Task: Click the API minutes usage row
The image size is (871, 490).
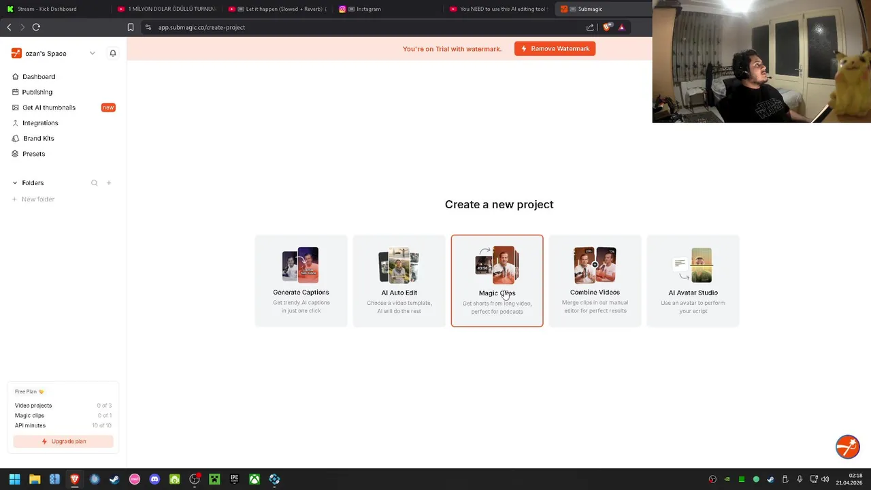Action: pos(63,425)
